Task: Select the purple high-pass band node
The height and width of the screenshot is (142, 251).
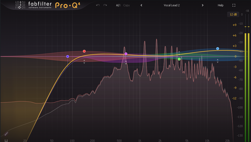Action: pyautogui.click(x=68, y=56)
